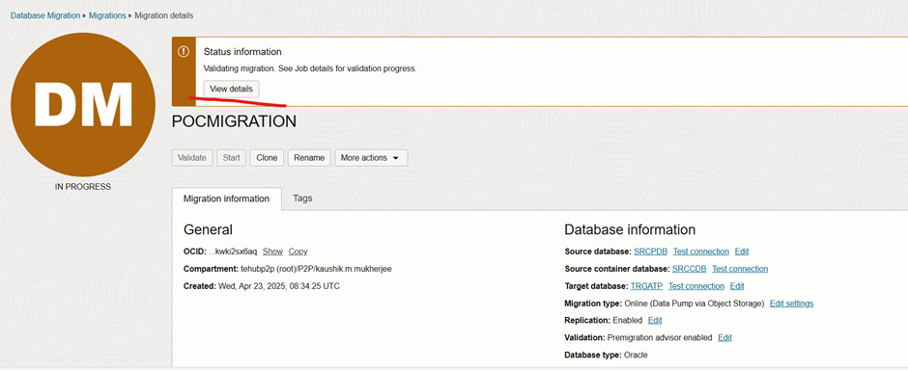908x370 pixels.
Task: Click the Validate button
Action: pyautogui.click(x=192, y=158)
